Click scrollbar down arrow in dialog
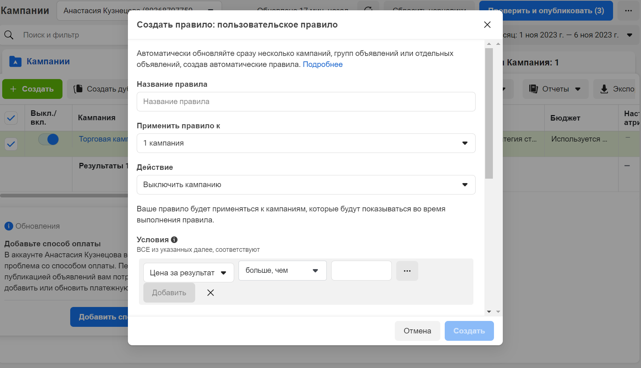641x368 pixels. point(489,311)
